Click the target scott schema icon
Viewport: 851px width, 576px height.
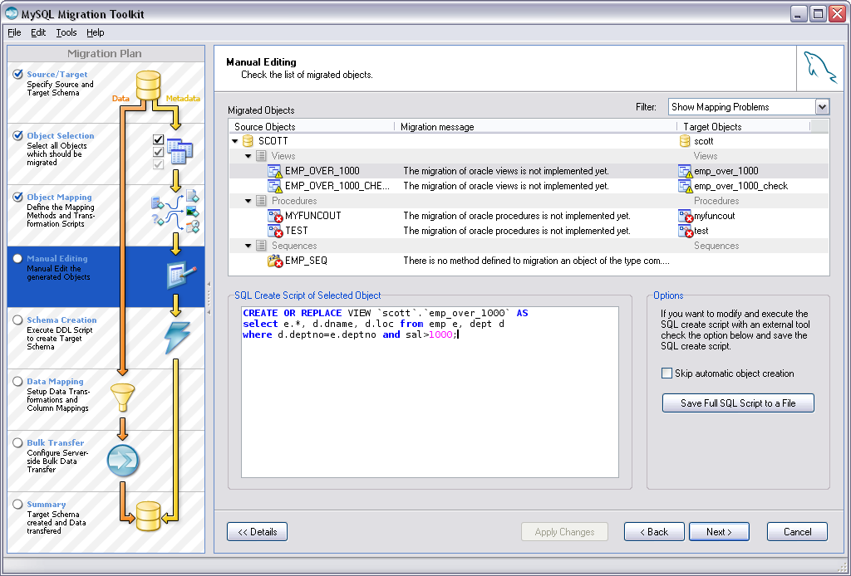coord(685,141)
